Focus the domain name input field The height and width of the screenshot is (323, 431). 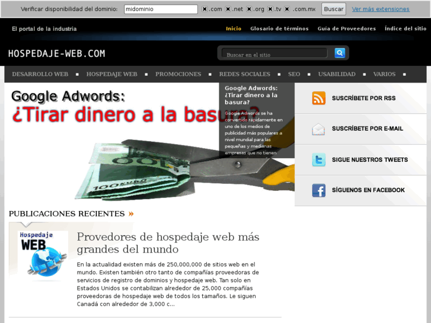tap(161, 9)
